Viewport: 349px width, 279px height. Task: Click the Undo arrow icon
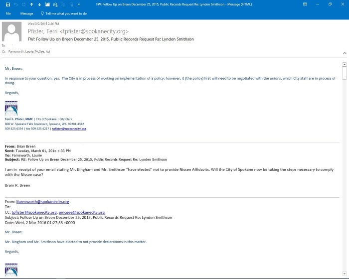[16, 4]
